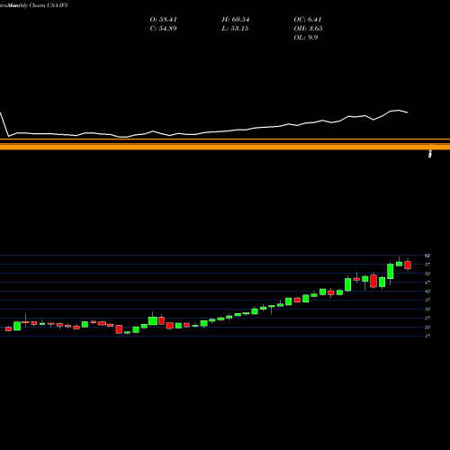Click the last red candlestick on the right
This screenshot has width=450, height=450.
click(x=408, y=265)
